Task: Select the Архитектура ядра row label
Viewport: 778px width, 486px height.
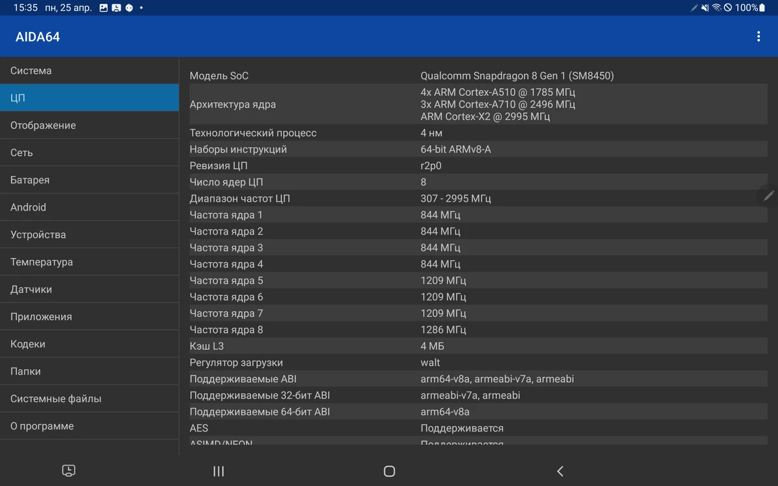Action: [x=233, y=104]
